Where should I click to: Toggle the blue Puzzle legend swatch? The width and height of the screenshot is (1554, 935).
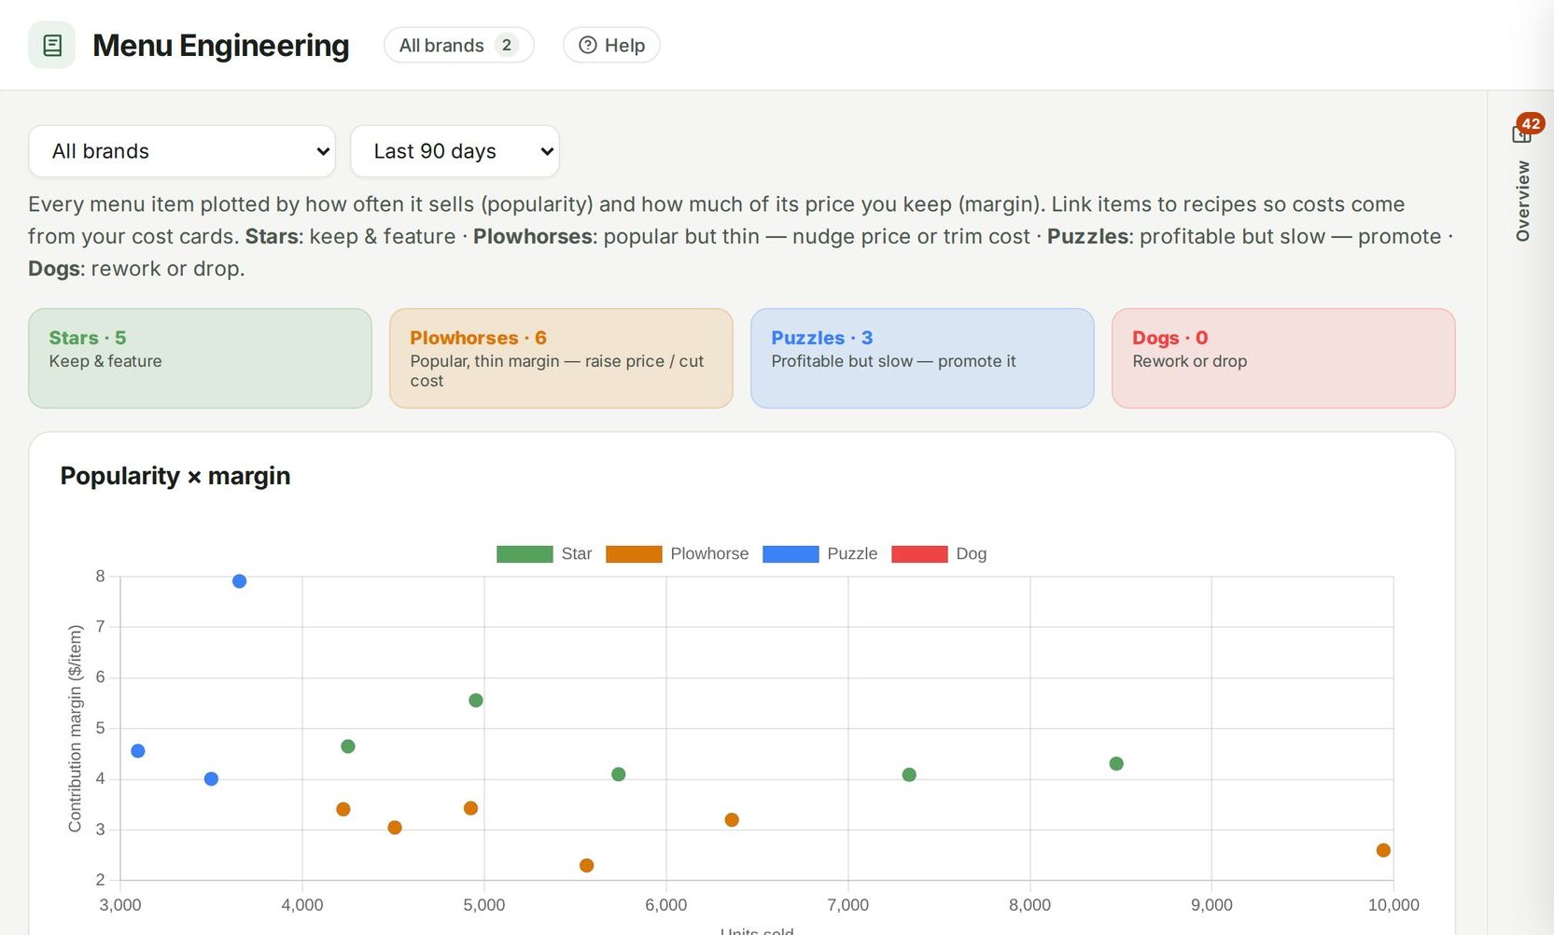pos(791,554)
